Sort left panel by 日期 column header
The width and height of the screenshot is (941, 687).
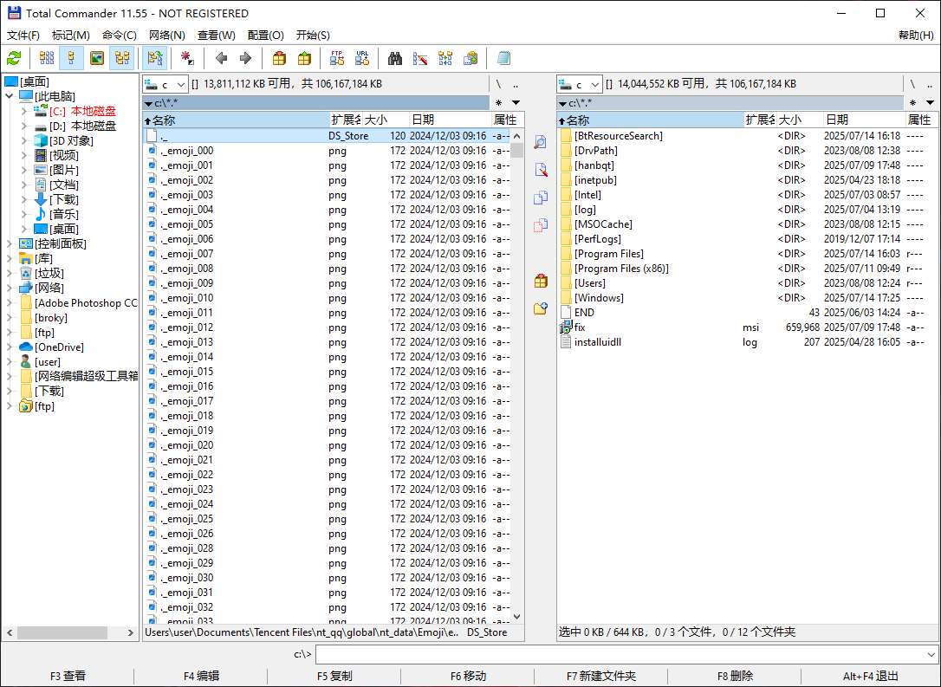(x=450, y=120)
